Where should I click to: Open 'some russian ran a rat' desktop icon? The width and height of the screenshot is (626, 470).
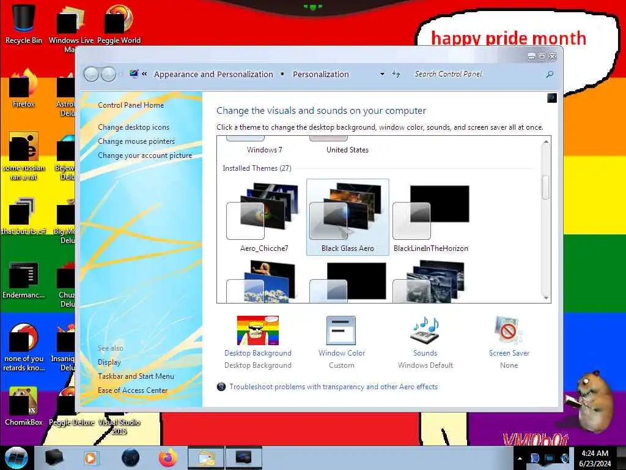pyautogui.click(x=24, y=156)
